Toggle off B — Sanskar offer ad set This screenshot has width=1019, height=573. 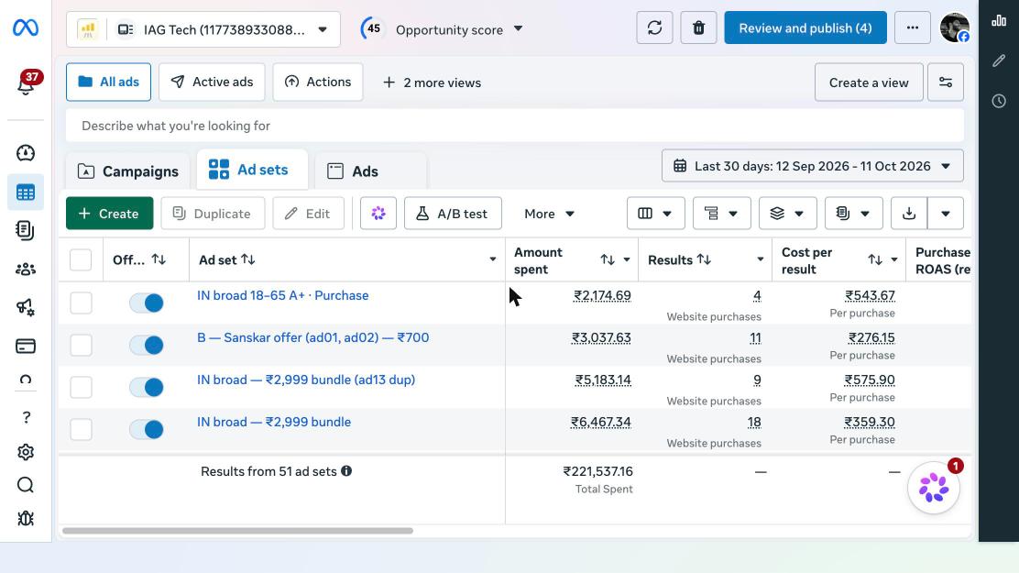(x=147, y=345)
